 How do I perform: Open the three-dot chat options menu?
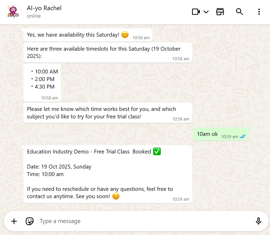click(259, 12)
